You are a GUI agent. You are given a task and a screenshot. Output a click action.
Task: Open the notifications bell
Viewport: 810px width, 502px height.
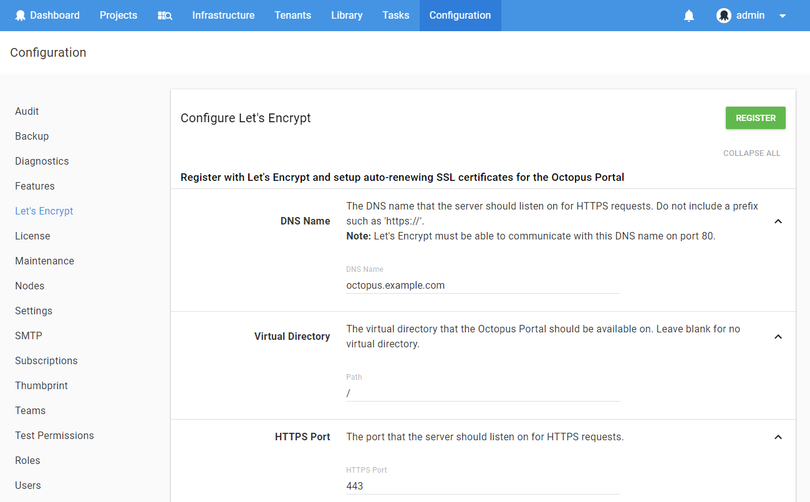(689, 16)
